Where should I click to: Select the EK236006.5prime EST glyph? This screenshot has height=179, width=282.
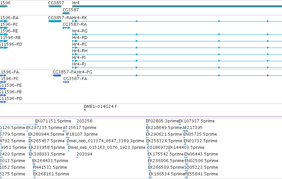pos(149,164)
